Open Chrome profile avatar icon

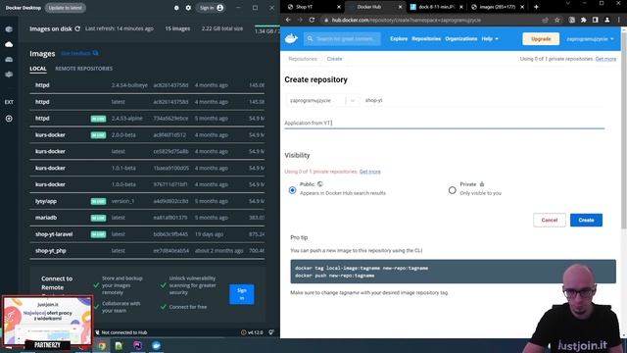click(x=607, y=20)
